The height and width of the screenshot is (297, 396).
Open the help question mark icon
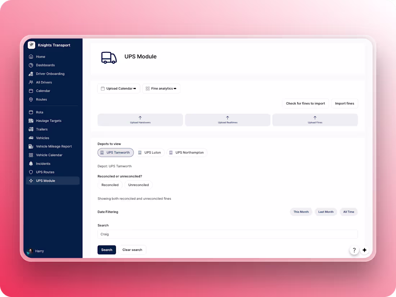(354, 250)
